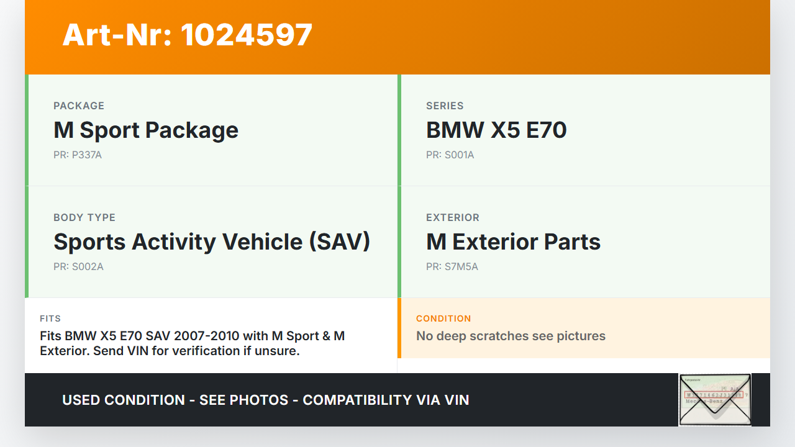Click the fitment text about sending VIN

(x=193, y=343)
